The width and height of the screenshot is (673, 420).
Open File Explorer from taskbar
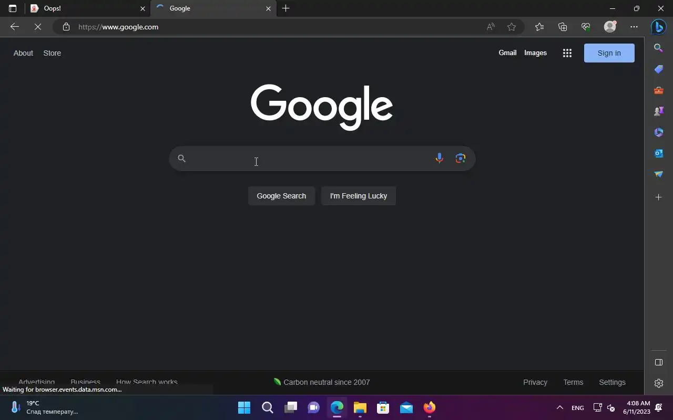360,407
